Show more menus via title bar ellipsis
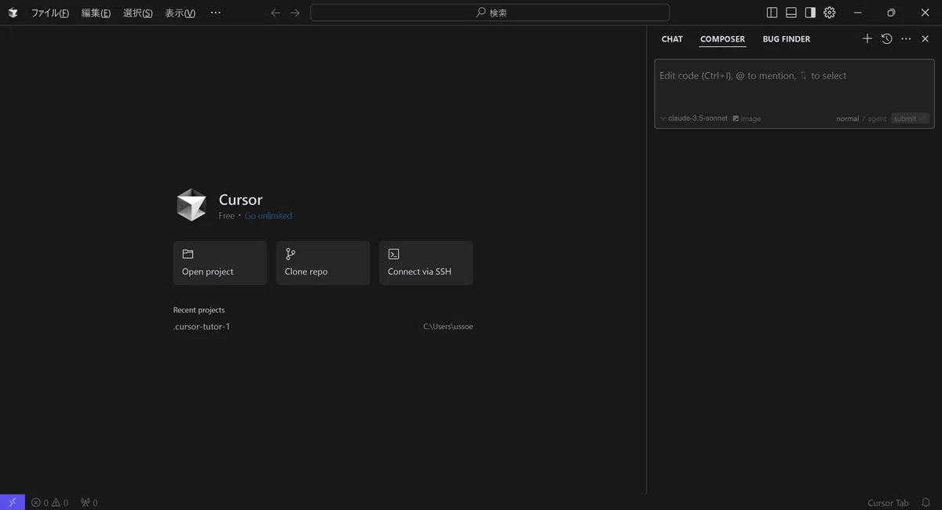942x510 pixels. point(216,13)
